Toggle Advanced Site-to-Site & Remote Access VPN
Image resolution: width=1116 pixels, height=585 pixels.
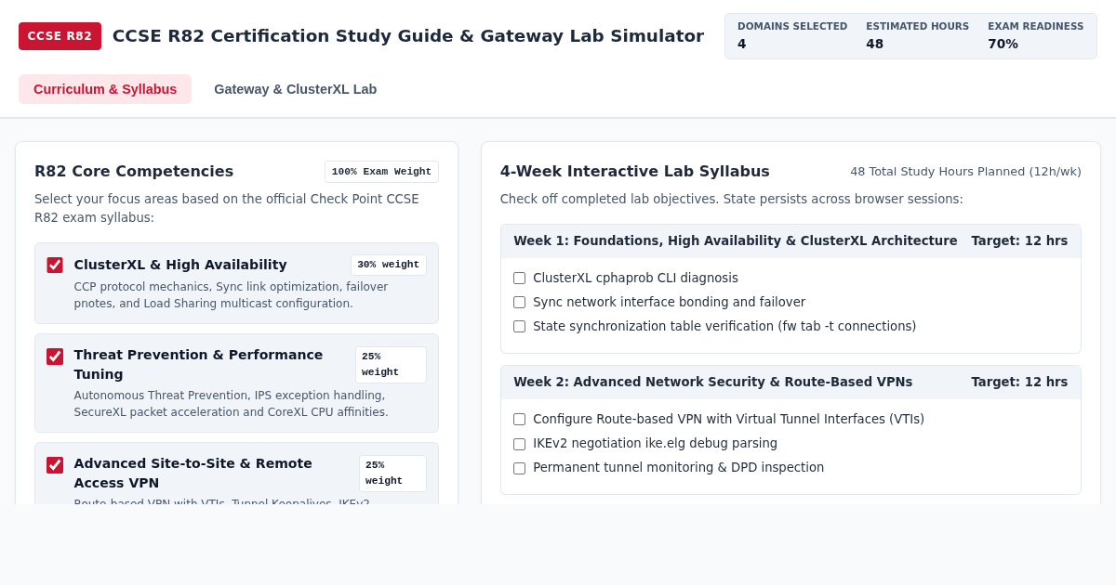[x=55, y=464]
